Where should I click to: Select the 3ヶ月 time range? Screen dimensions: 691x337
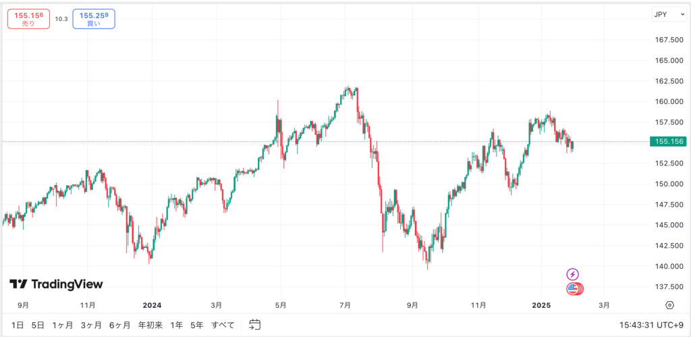tap(91, 325)
